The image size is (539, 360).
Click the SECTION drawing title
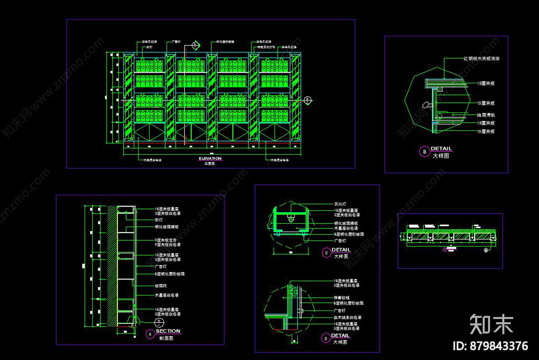click(x=168, y=331)
